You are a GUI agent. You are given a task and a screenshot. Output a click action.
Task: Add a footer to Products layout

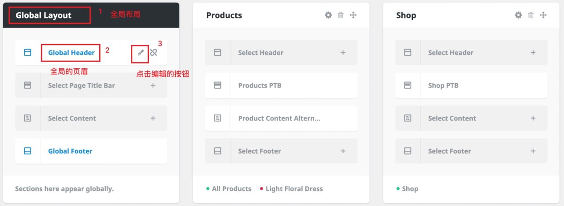pos(343,151)
